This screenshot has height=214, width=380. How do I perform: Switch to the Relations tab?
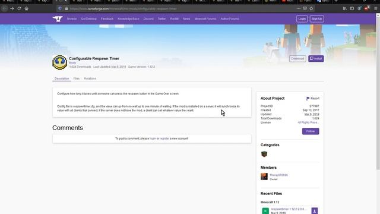tap(90, 78)
